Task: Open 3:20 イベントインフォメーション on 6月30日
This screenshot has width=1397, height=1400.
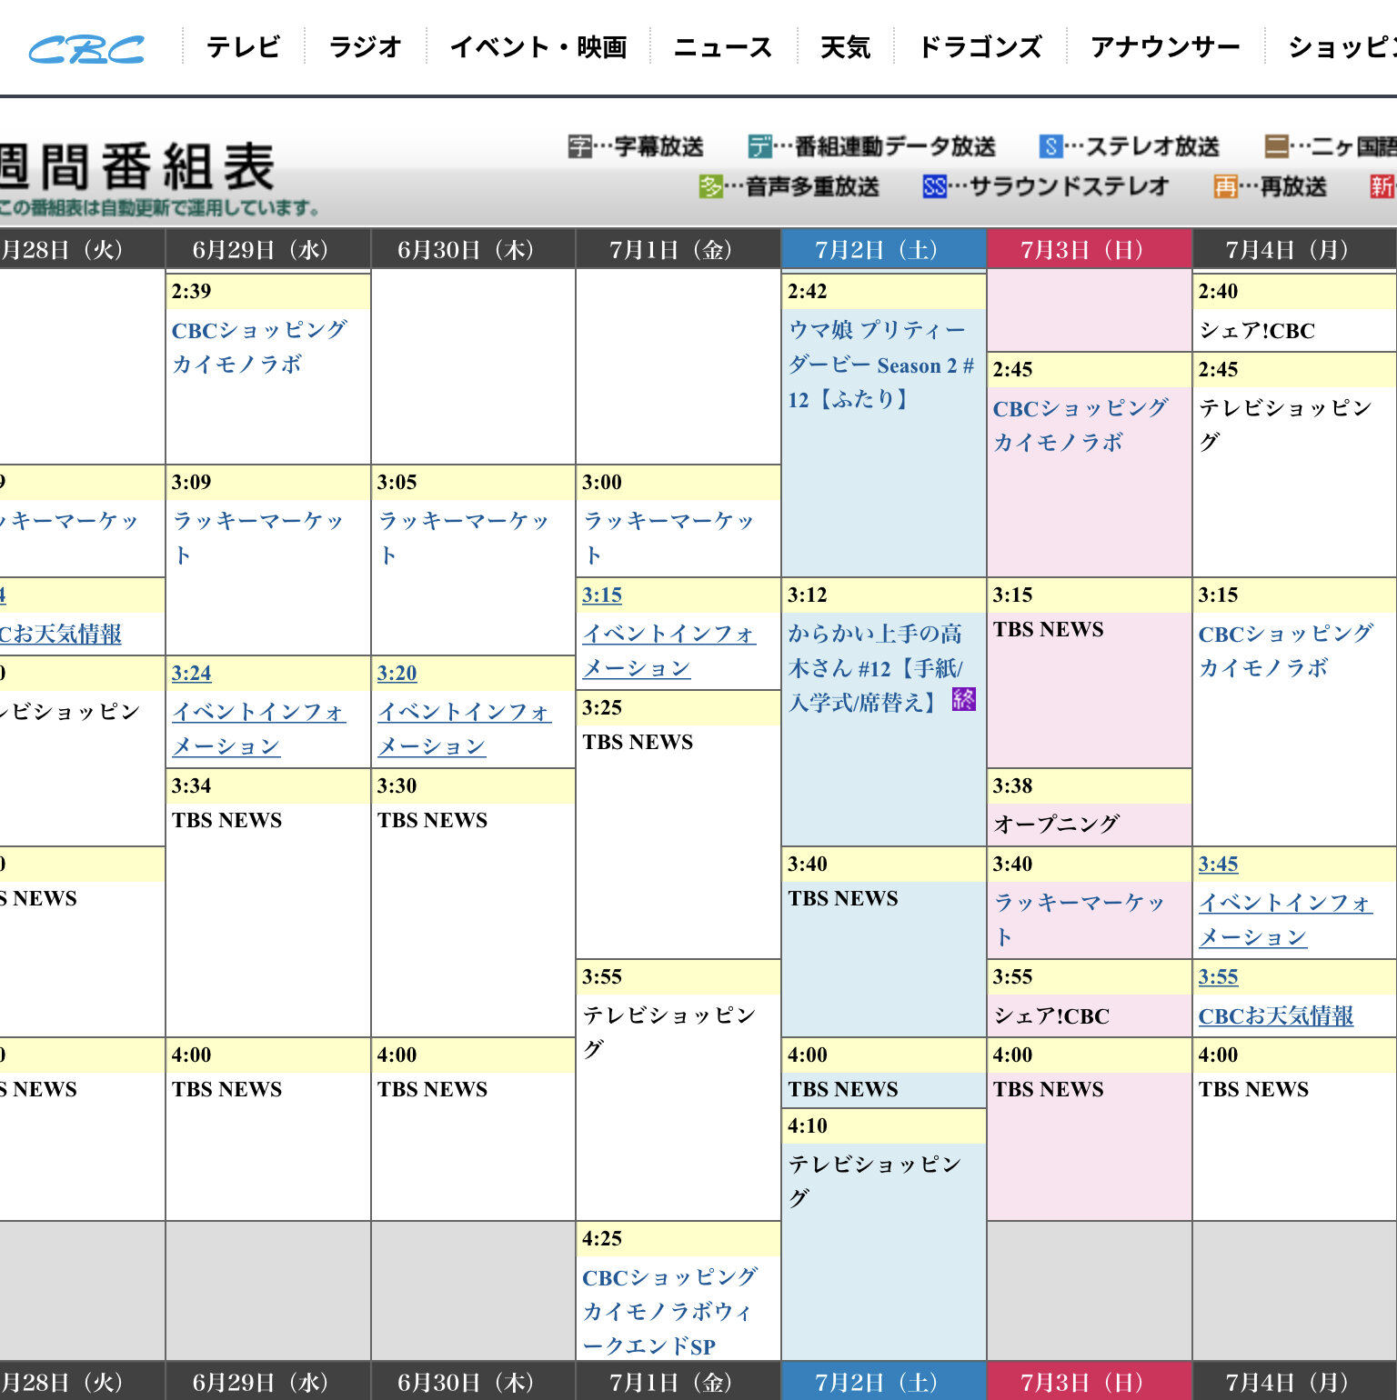Action: coord(465,729)
